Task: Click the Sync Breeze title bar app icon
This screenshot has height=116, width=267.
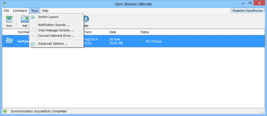Action: click(5, 4)
